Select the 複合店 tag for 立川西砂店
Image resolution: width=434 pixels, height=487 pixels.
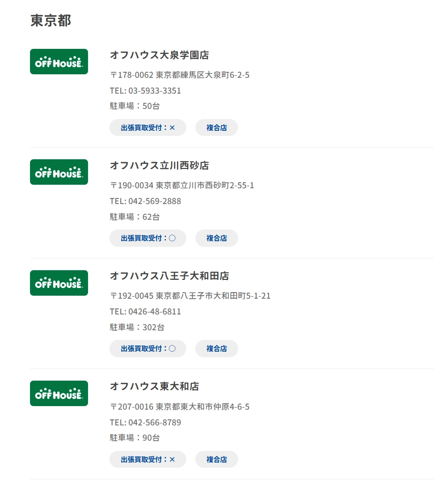click(x=217, y=238)
